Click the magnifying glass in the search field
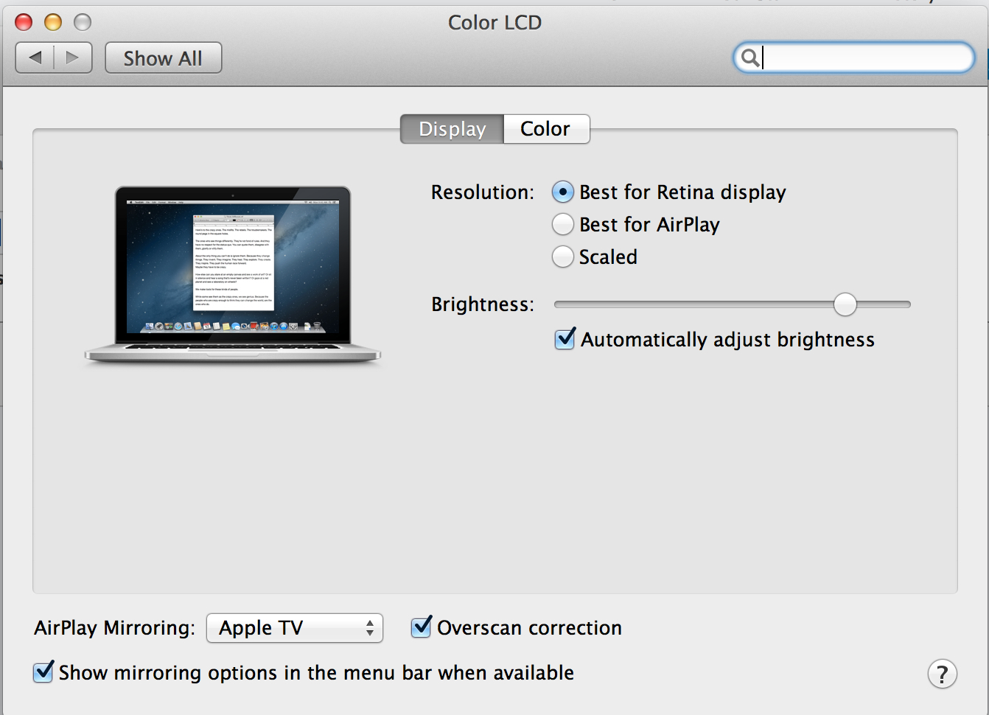The image size is (989, 715). pos(749,57)
